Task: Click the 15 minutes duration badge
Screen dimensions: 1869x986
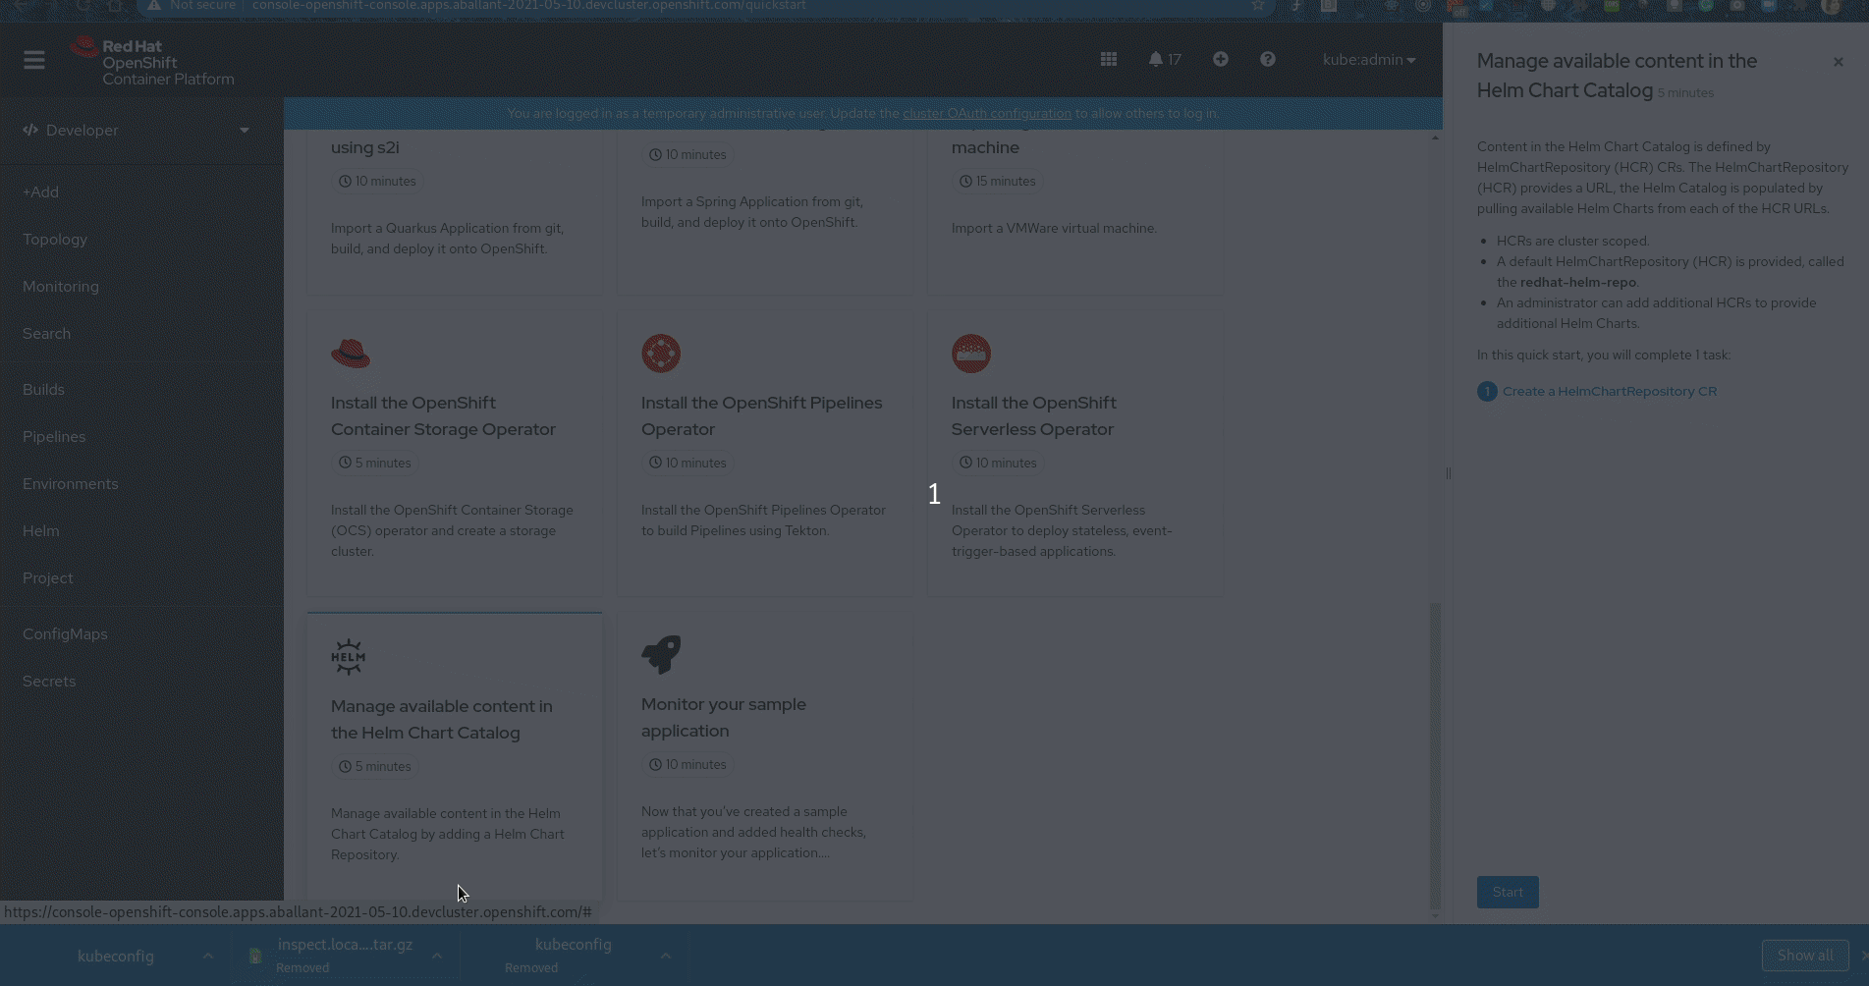Action: [998, 182]
